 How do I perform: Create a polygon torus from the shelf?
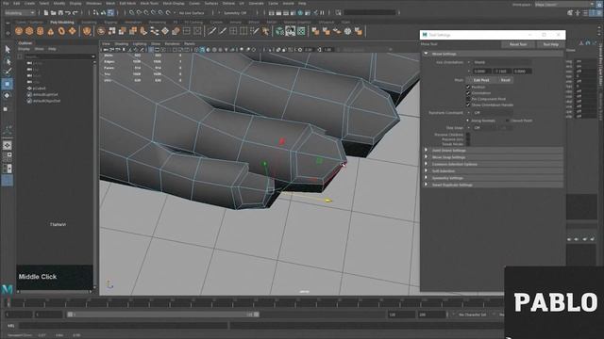(61, 31)
